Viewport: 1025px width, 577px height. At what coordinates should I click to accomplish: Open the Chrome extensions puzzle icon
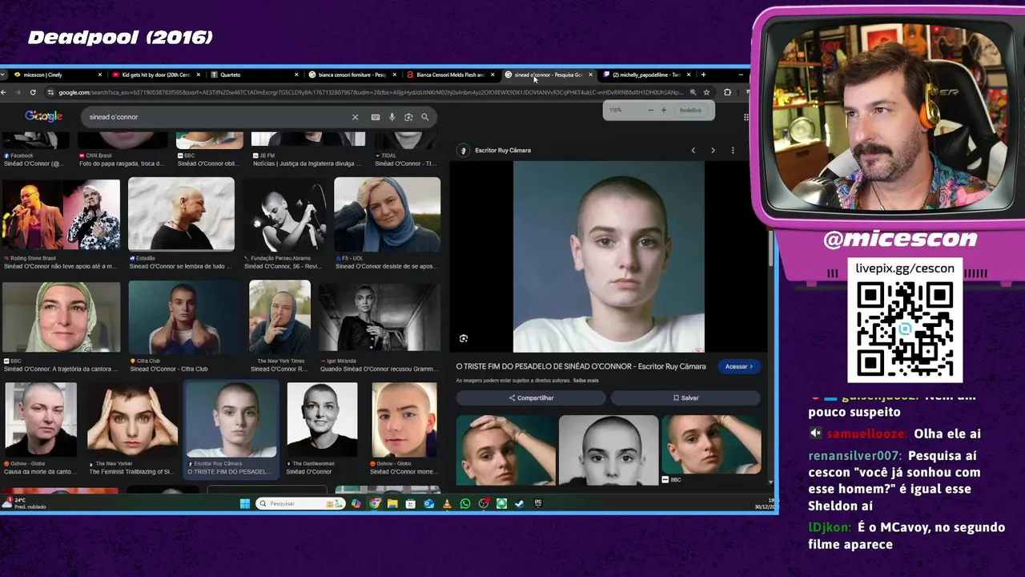point(727,92)
